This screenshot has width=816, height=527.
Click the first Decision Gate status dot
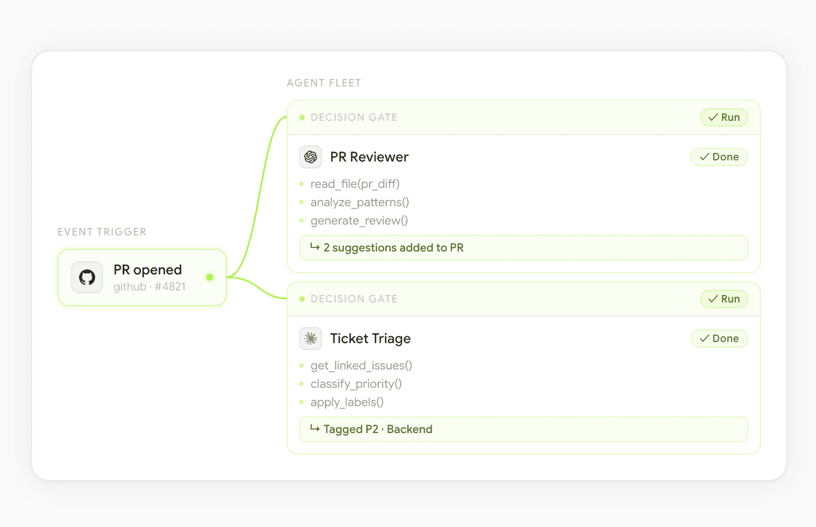tap(302, 117)
